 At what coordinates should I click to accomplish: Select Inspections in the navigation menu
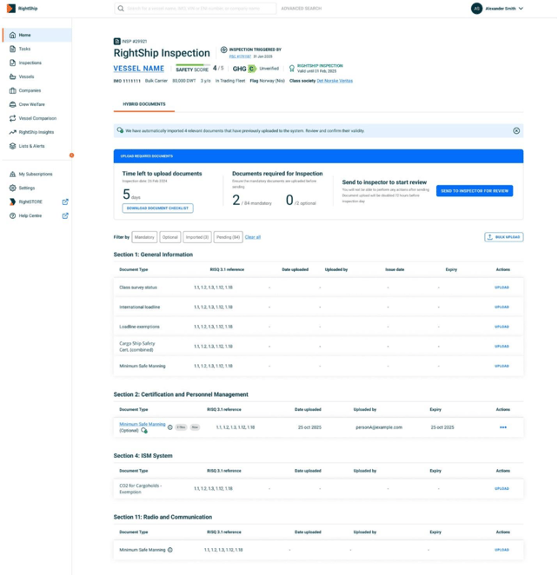pyautogui.click(x=30, y=63)
